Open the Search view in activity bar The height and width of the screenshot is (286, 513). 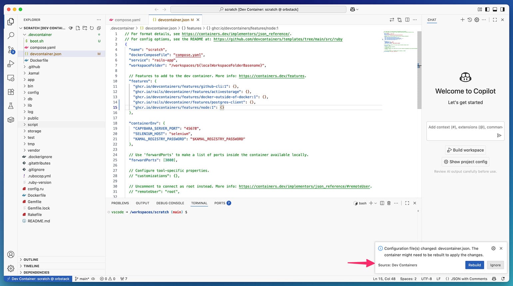pos(11,36)
